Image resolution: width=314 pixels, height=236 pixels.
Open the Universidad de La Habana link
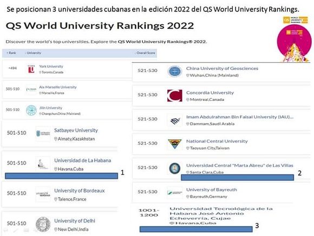[x=83, y=161]
